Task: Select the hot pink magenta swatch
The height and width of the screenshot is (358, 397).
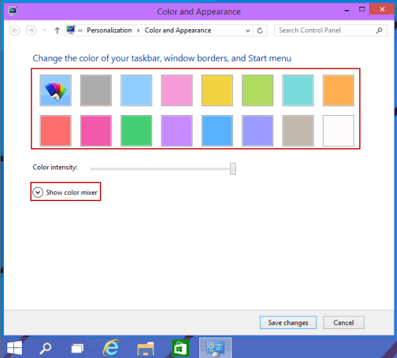Action: click(96, 131)
